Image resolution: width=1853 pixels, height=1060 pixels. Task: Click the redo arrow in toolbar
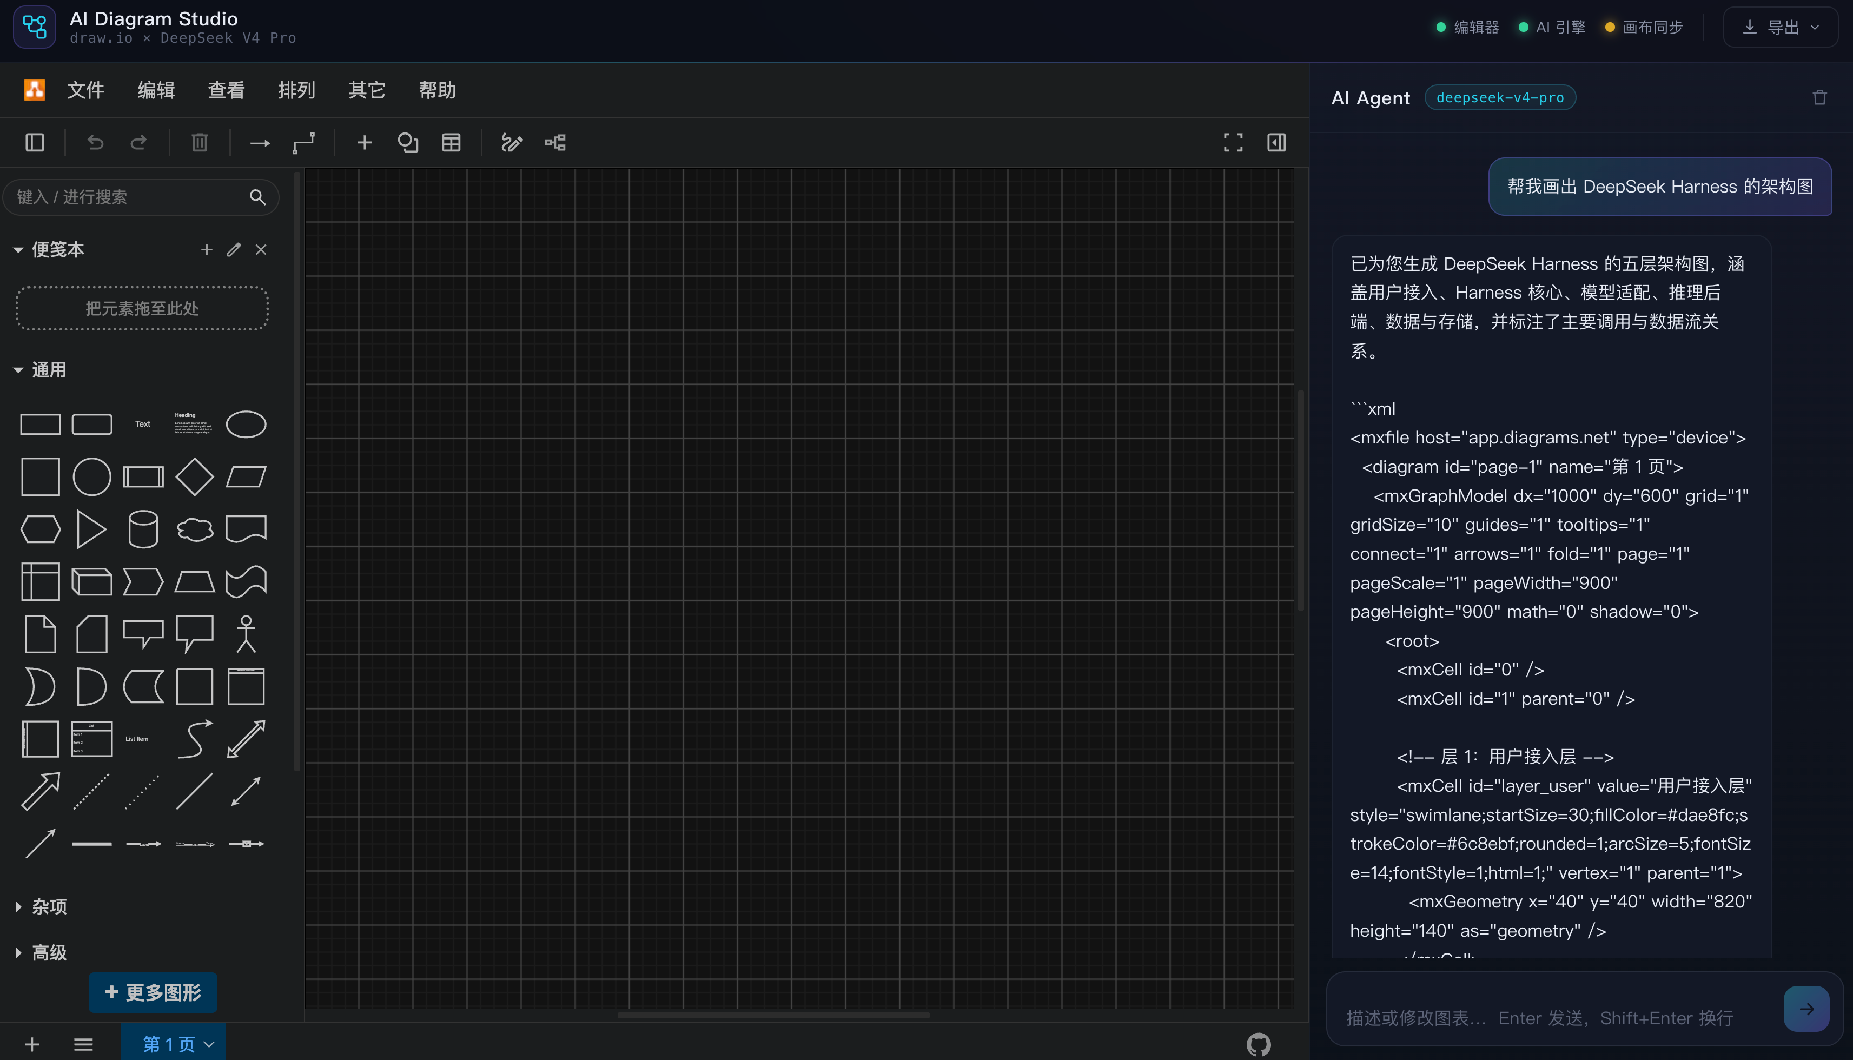click(138, 143)
